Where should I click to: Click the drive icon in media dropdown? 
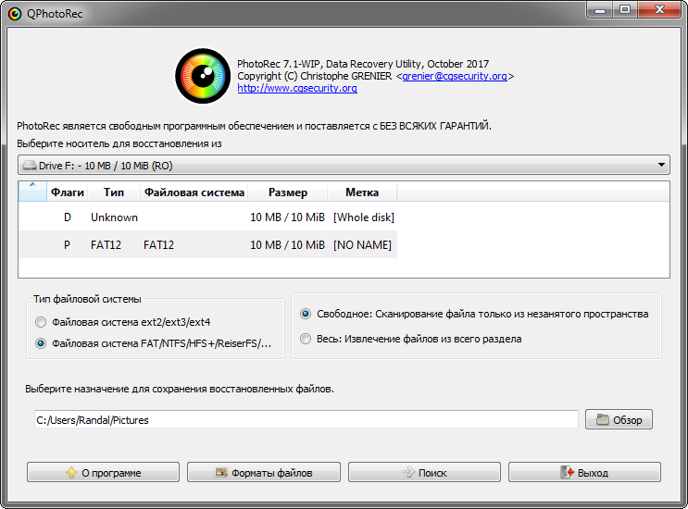tap(30, 166)
